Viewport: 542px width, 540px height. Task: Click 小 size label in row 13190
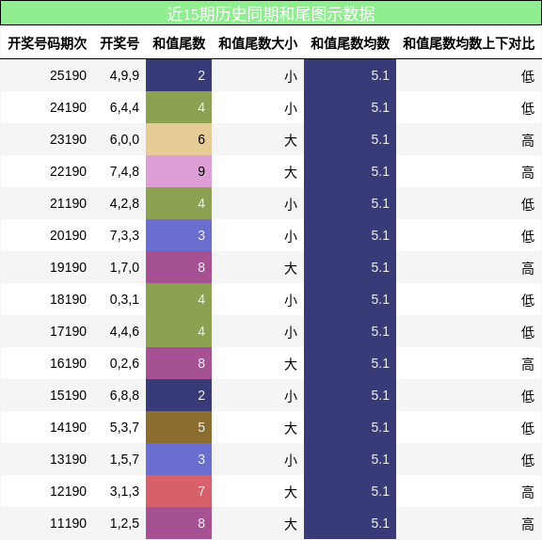291,460
